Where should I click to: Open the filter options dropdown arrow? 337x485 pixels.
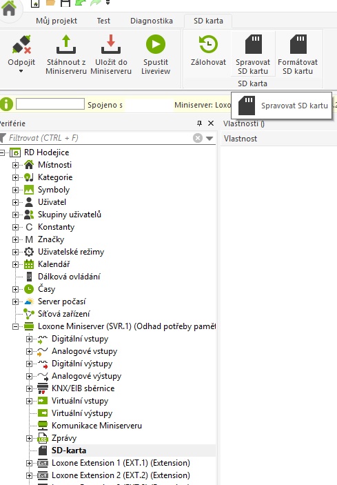[210, 138]
